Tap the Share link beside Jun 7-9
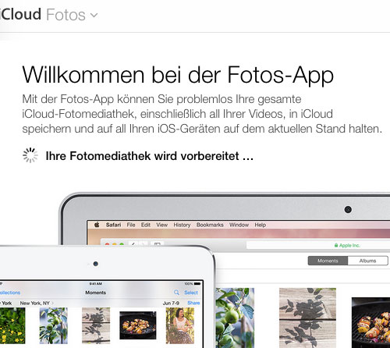This screenshot has width=390, height=348. 193,303
